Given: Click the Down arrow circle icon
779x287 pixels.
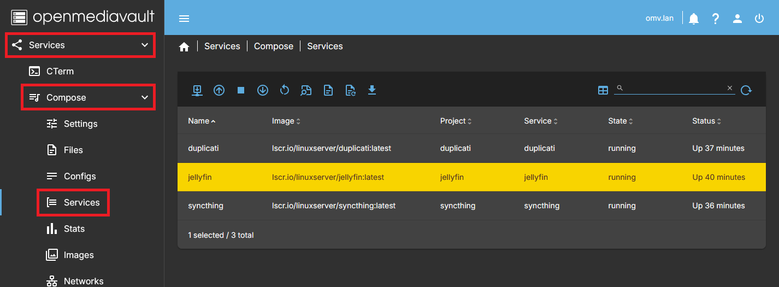Looking at the screenshot, I should (263, 90).
